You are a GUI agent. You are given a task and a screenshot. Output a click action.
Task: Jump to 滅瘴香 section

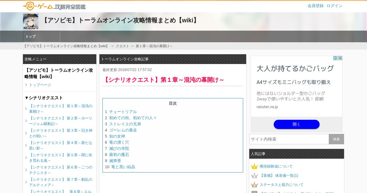point(115,161)
